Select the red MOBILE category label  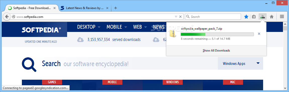(x=112, y=82)
